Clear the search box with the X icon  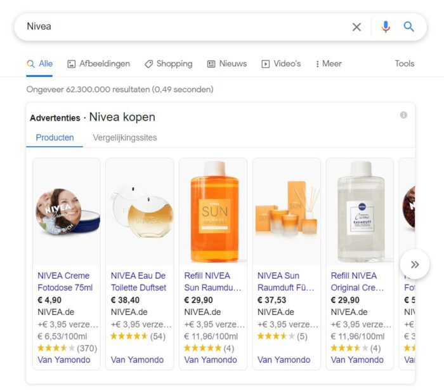tap(356, 27)
